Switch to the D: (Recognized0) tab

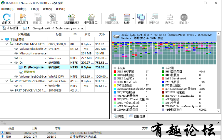pos(54,28)
